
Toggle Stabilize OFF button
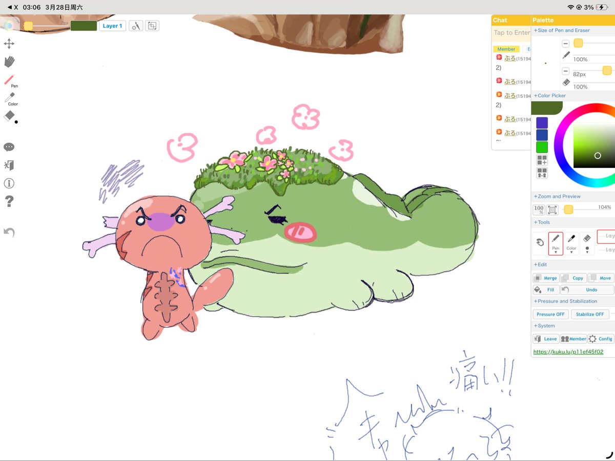coord(589,314)
